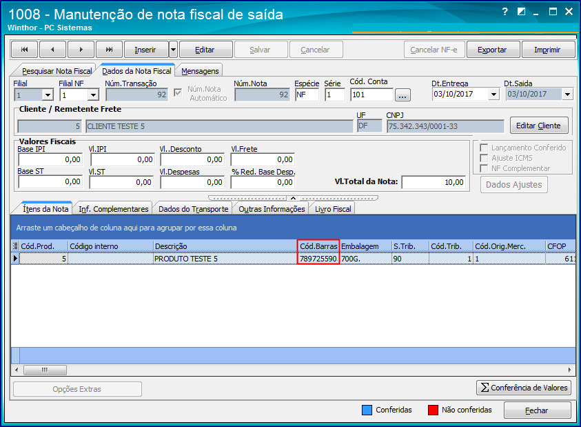
Task: Click the help question mark icon
Action: (504, 12)
